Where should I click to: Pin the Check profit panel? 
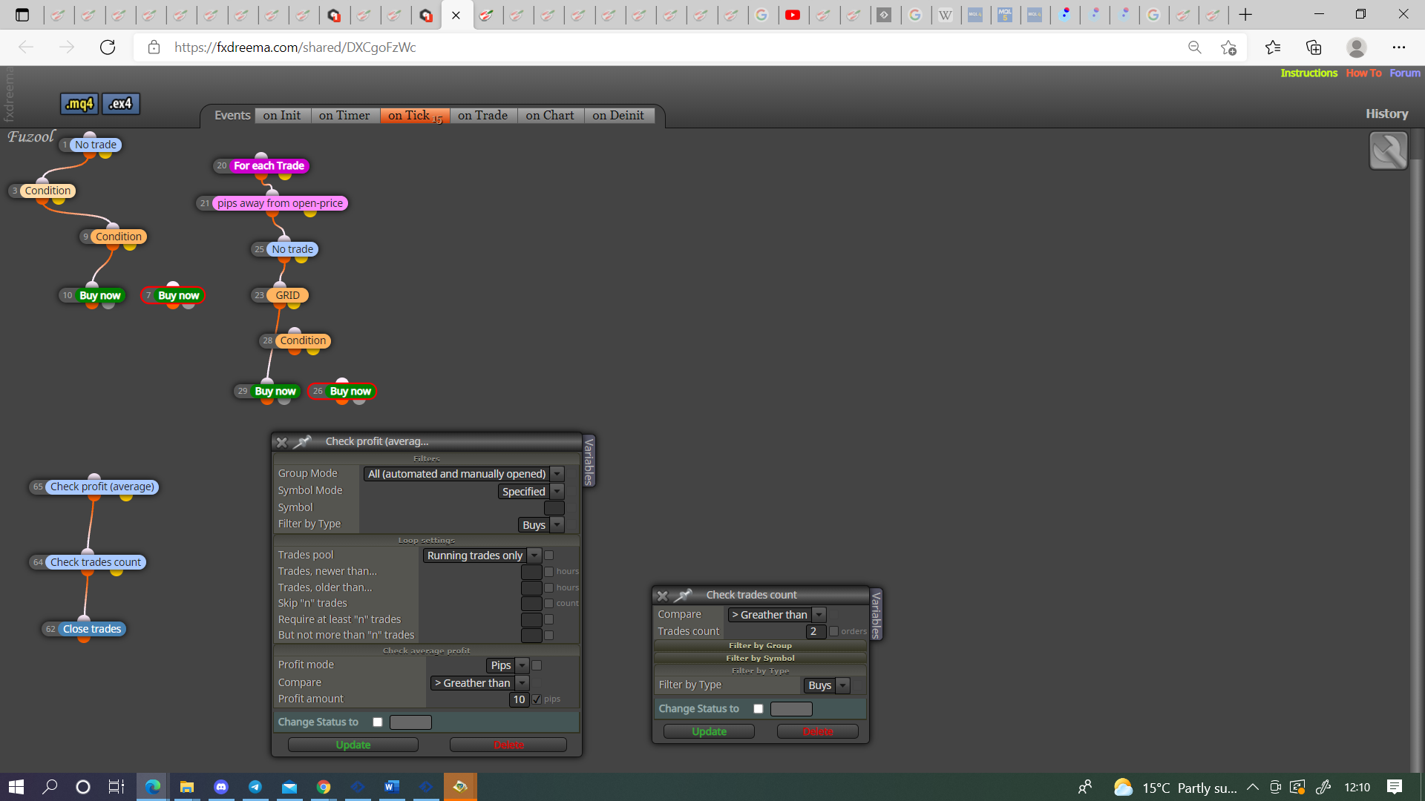[x=303, y=442]
